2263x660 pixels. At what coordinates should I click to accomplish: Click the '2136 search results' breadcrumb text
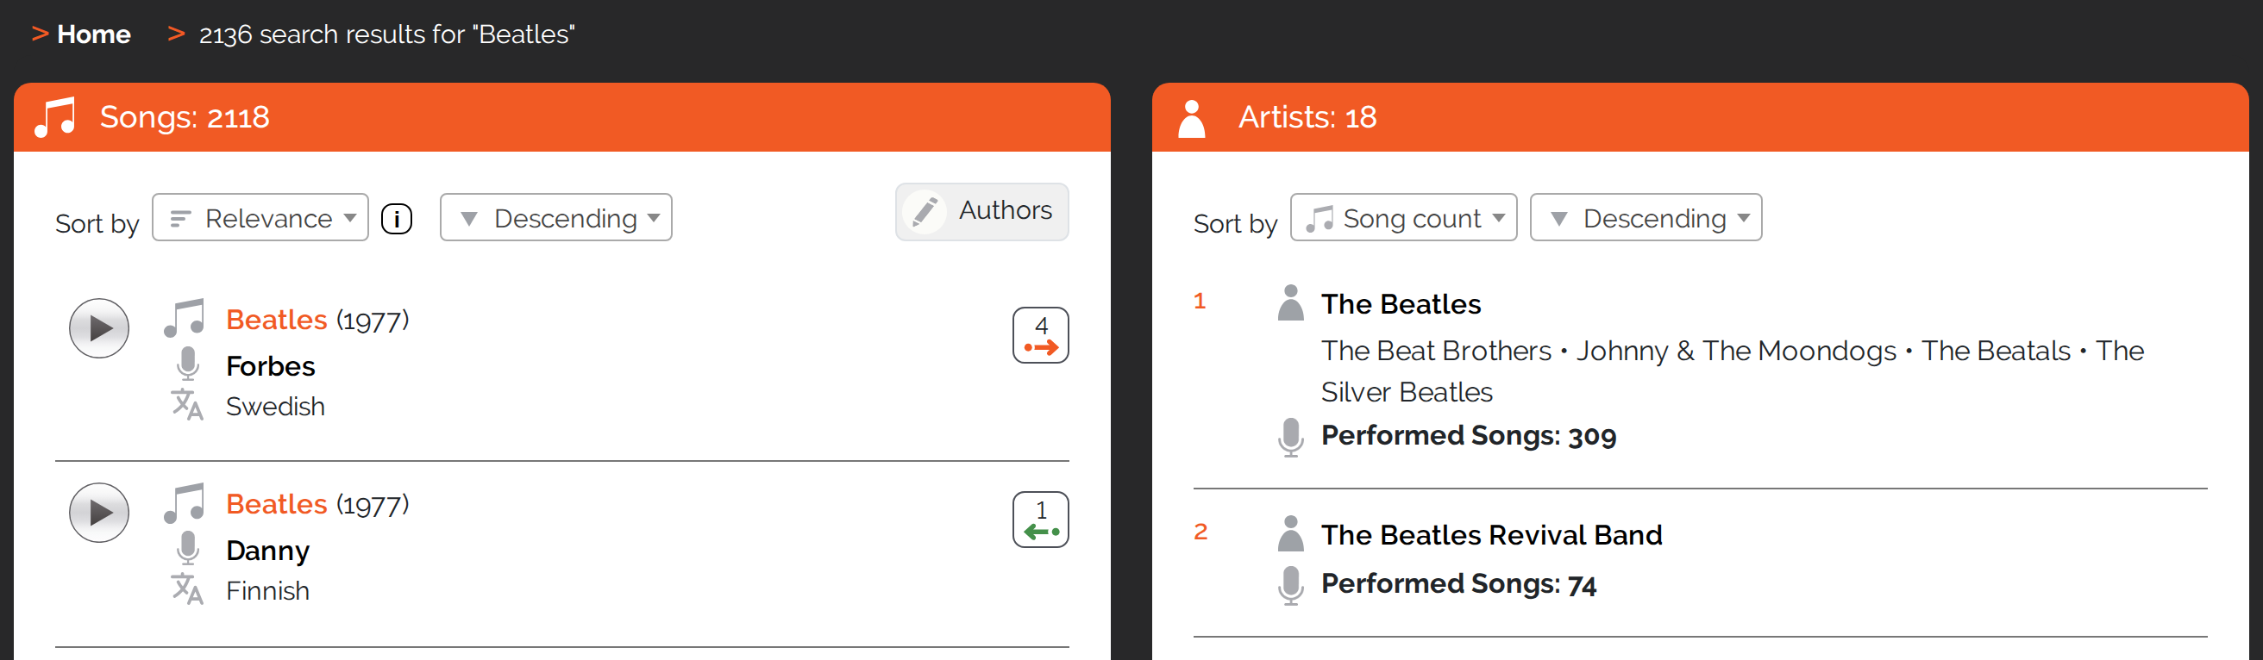[386, 34]
